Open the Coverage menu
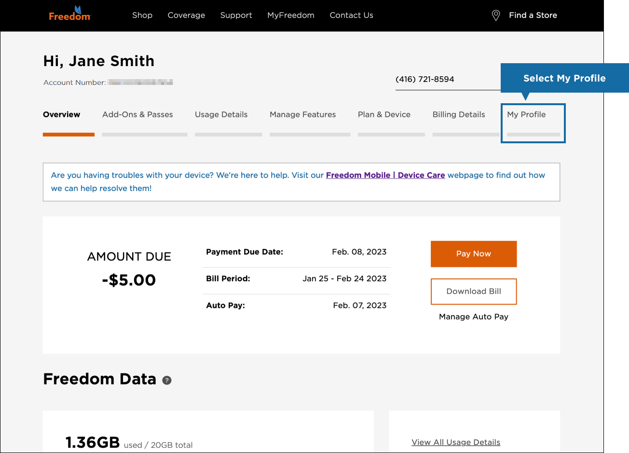 click(186, 15)
